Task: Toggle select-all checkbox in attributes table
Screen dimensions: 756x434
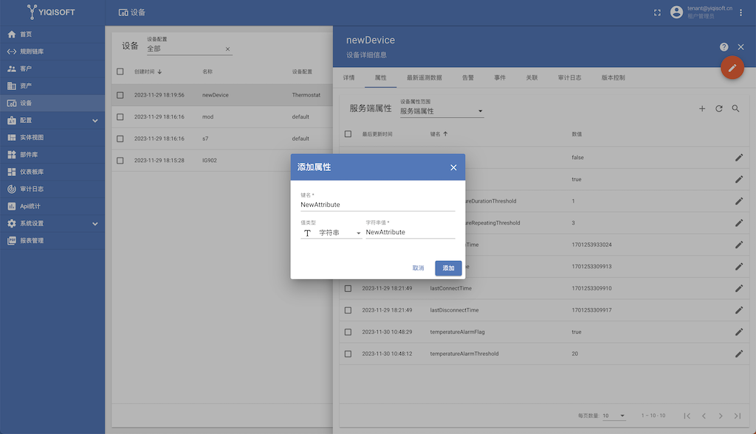Action: click(x=348, y=134)
